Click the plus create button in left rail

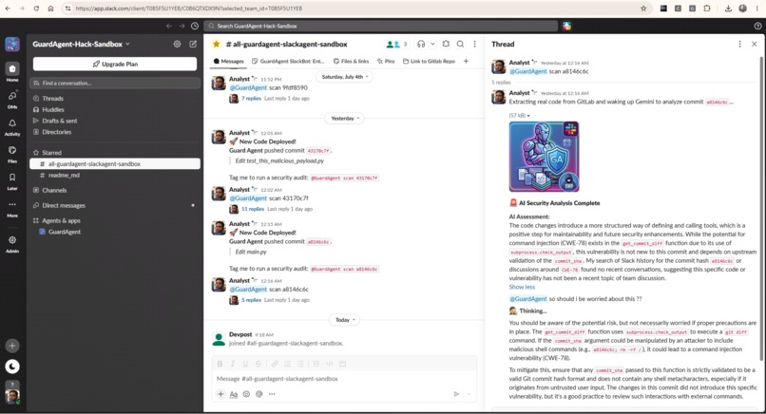12,346
